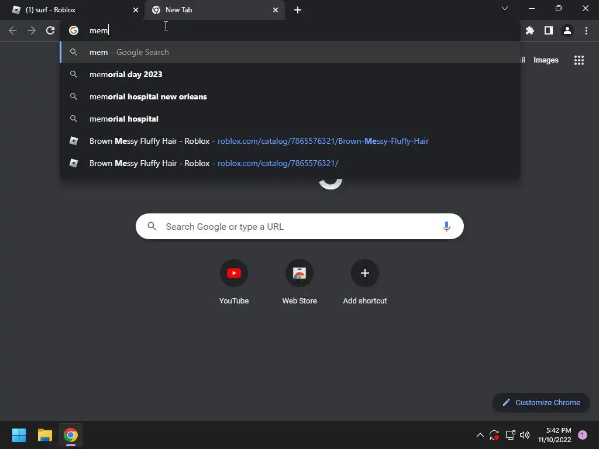This screenshot has height=449, width=599.
Task: Click the Google icon in address bar
Action: (74, 30)
